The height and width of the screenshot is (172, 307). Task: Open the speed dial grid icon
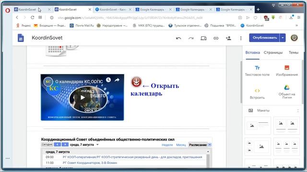click(40, 17)
